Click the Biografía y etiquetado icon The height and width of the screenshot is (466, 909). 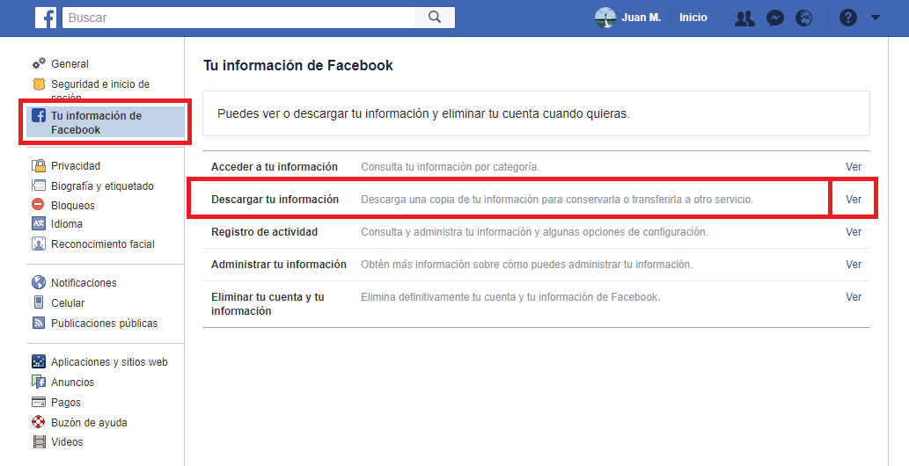click(x=39, y=186)
